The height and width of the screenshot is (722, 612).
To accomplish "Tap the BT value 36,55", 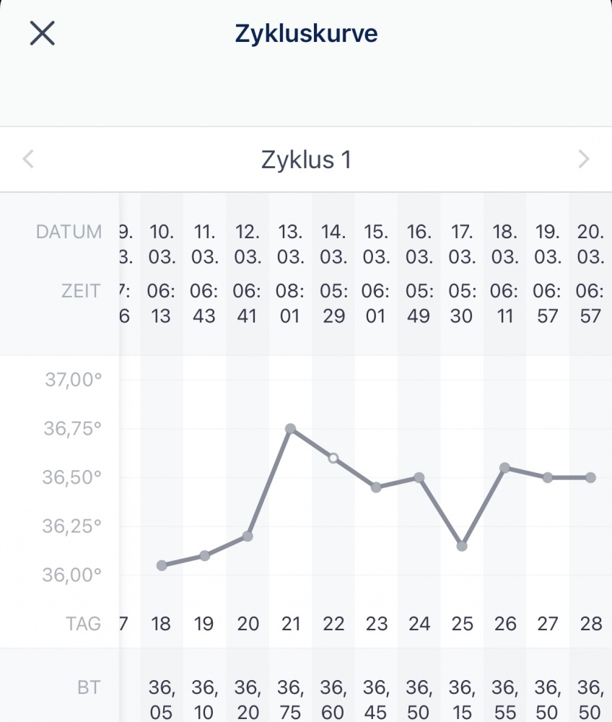I will 505,700.
